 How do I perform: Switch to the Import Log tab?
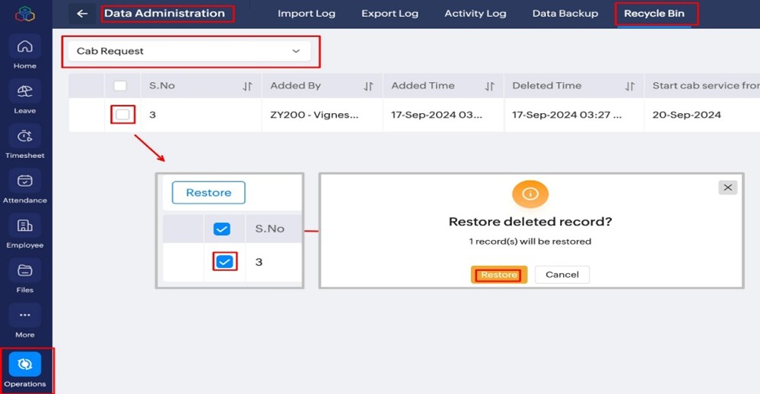[306, 14]
